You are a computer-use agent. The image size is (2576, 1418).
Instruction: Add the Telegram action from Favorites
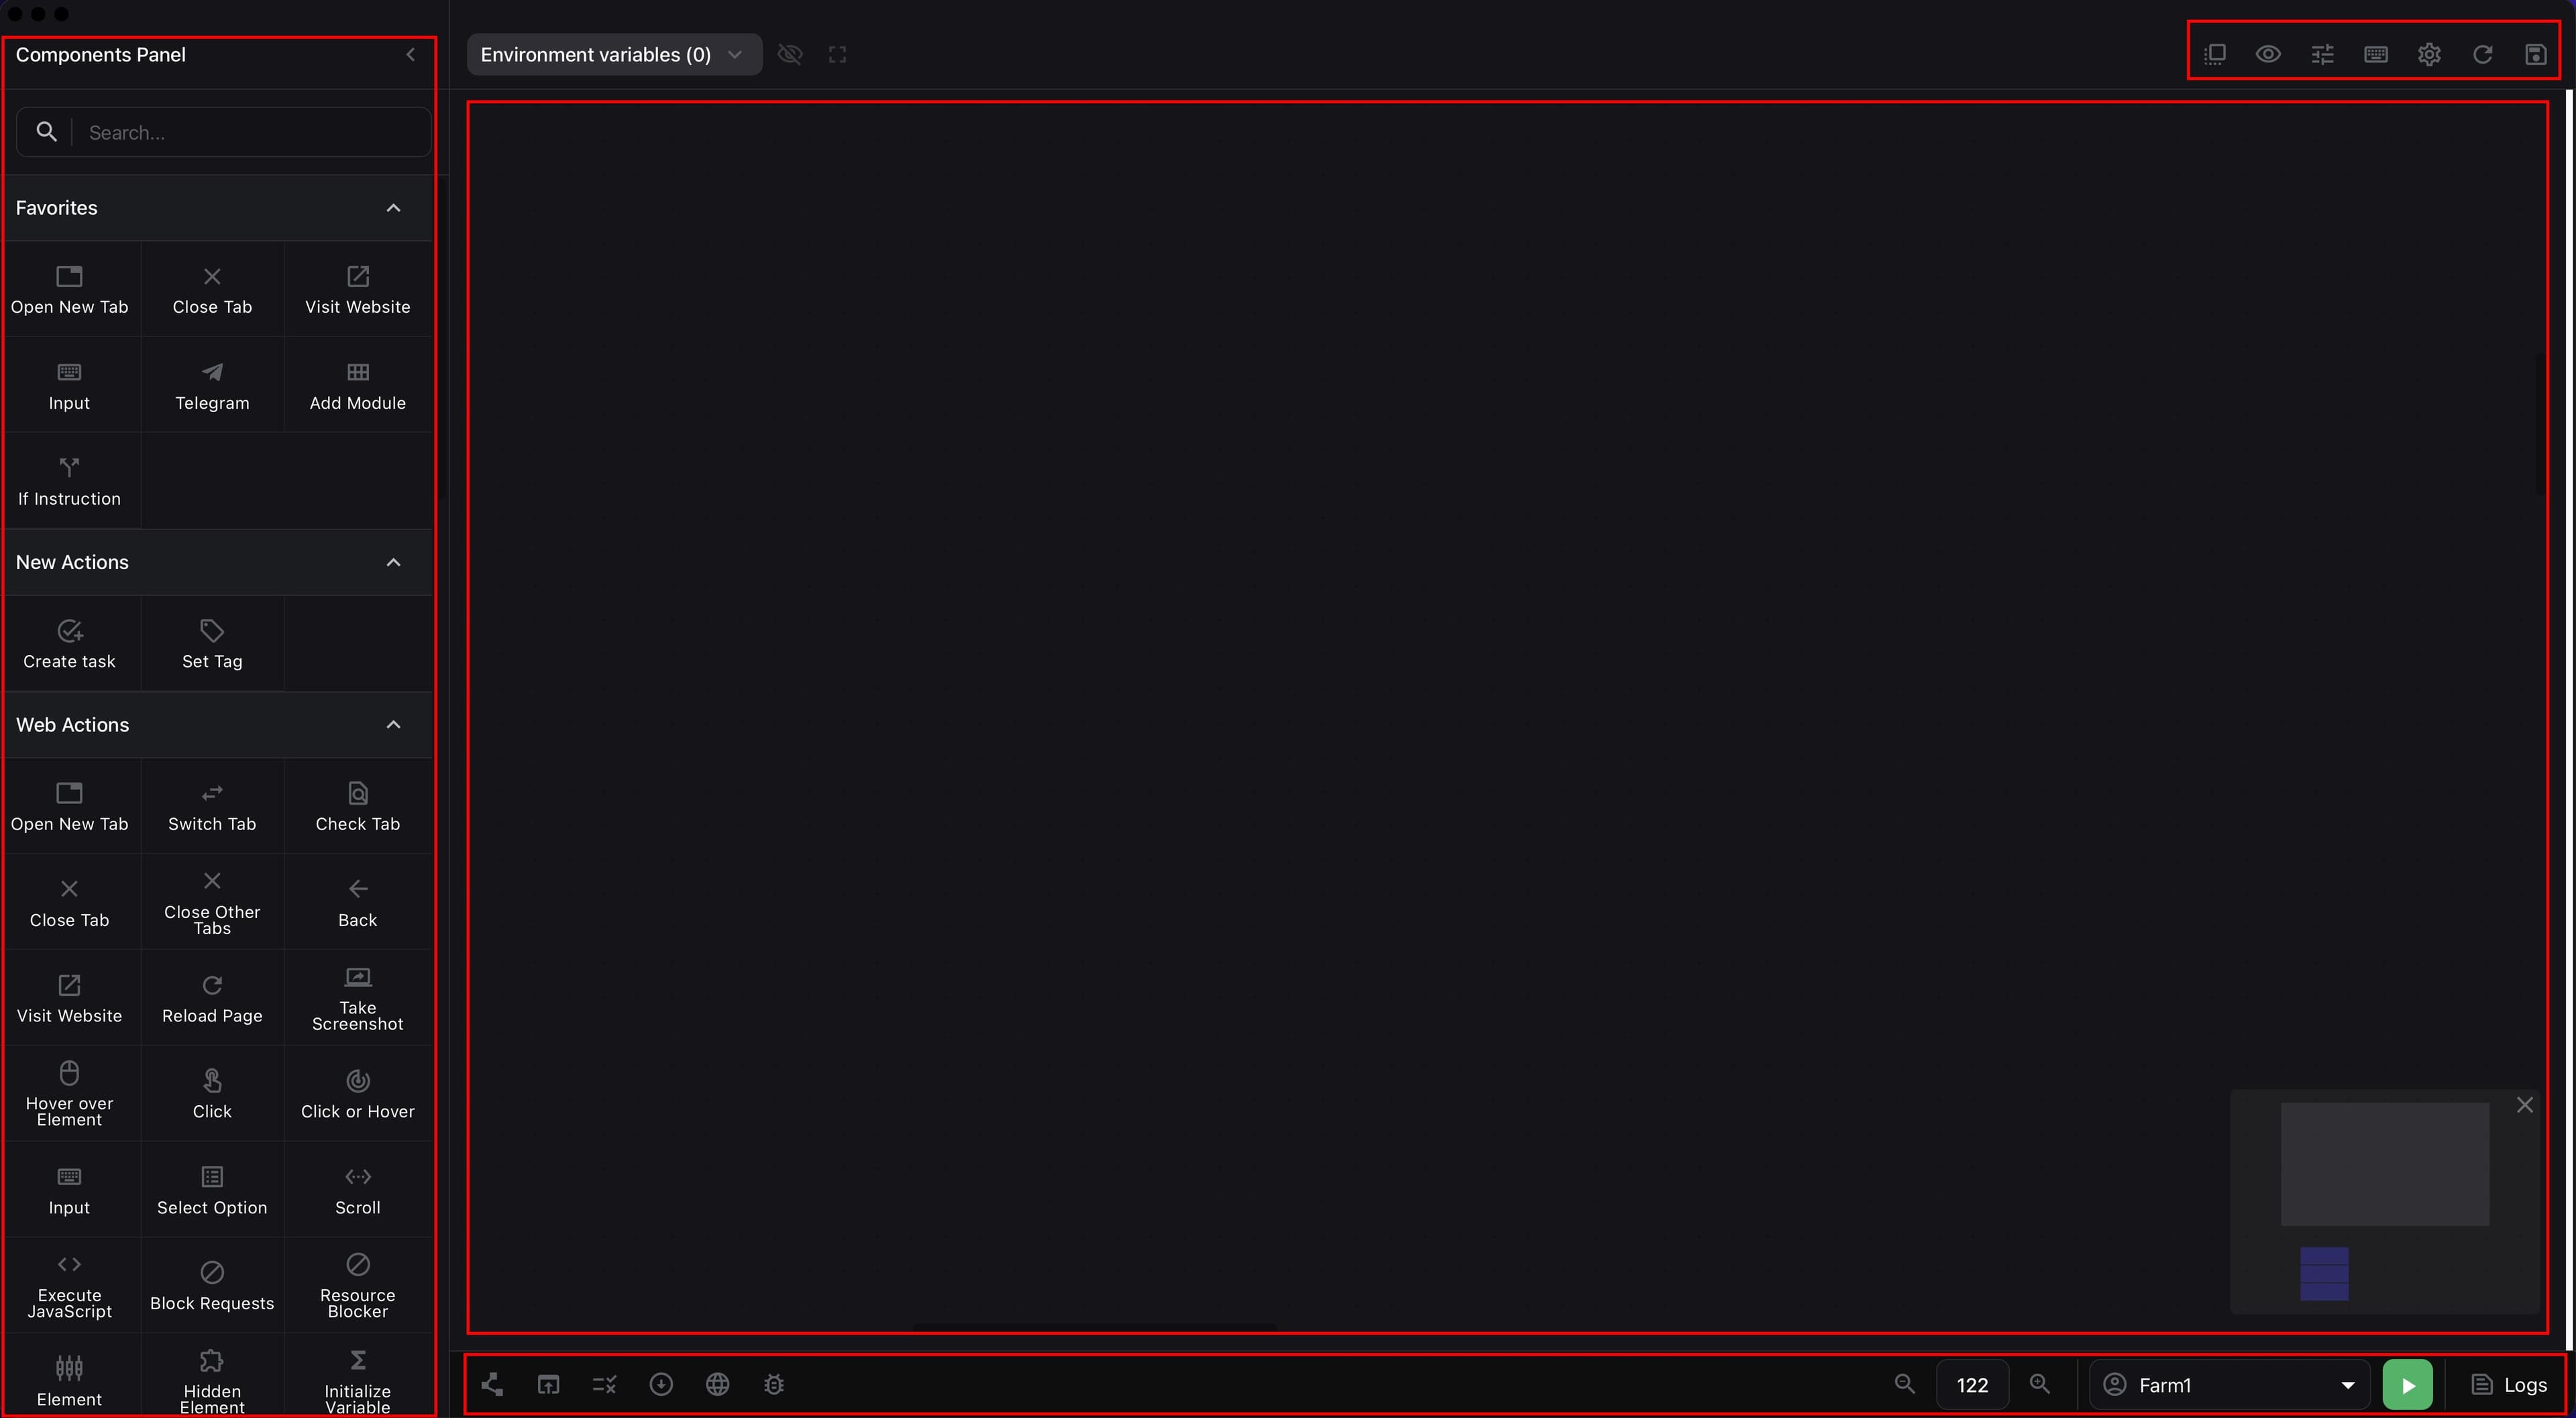coord(212,385)
